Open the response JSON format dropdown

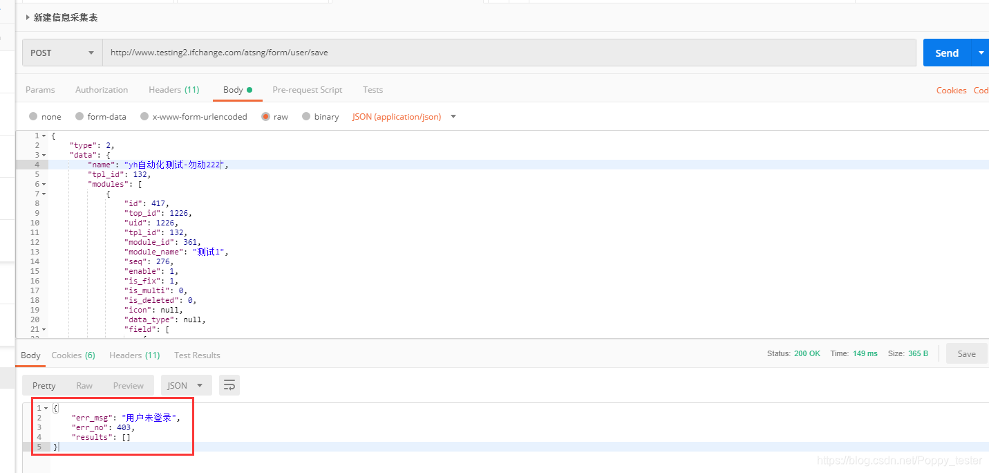(186, 386)
